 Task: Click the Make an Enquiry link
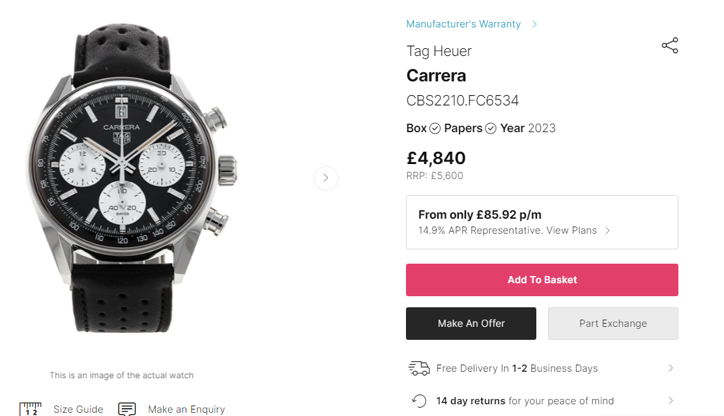[186, 409]
